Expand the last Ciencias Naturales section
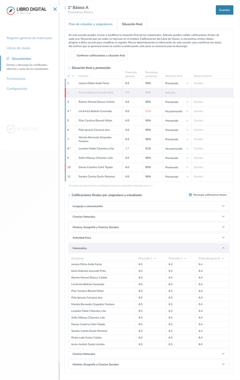The height and width of the screenshot is (380, 240). click(x=149, y=354)
